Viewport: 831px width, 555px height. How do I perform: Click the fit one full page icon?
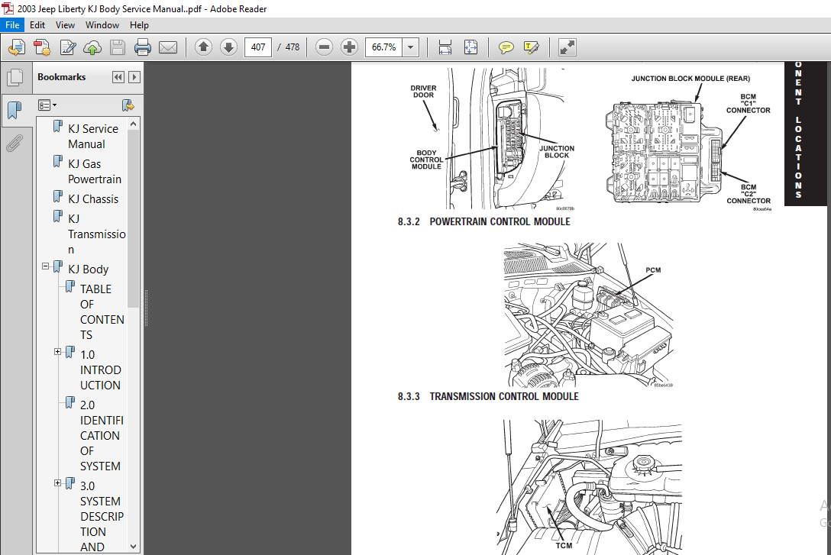click(x=470, y=47)
